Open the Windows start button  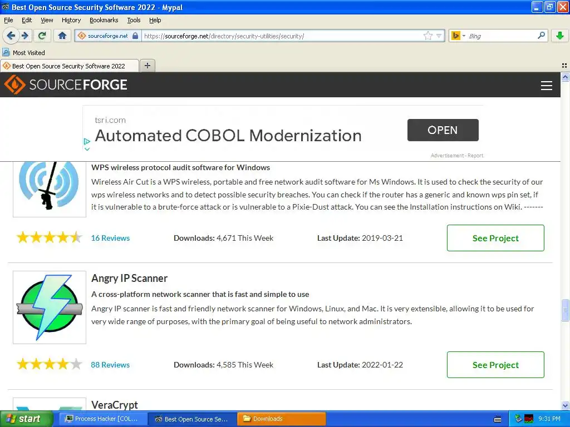pos(26,419)
